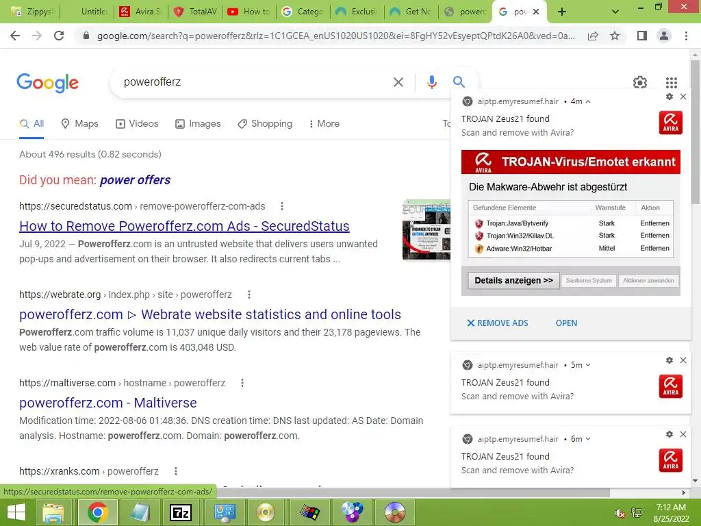Open Chrome's three-dot menu
Screen dimensions: 701x526
pos(686,36)
